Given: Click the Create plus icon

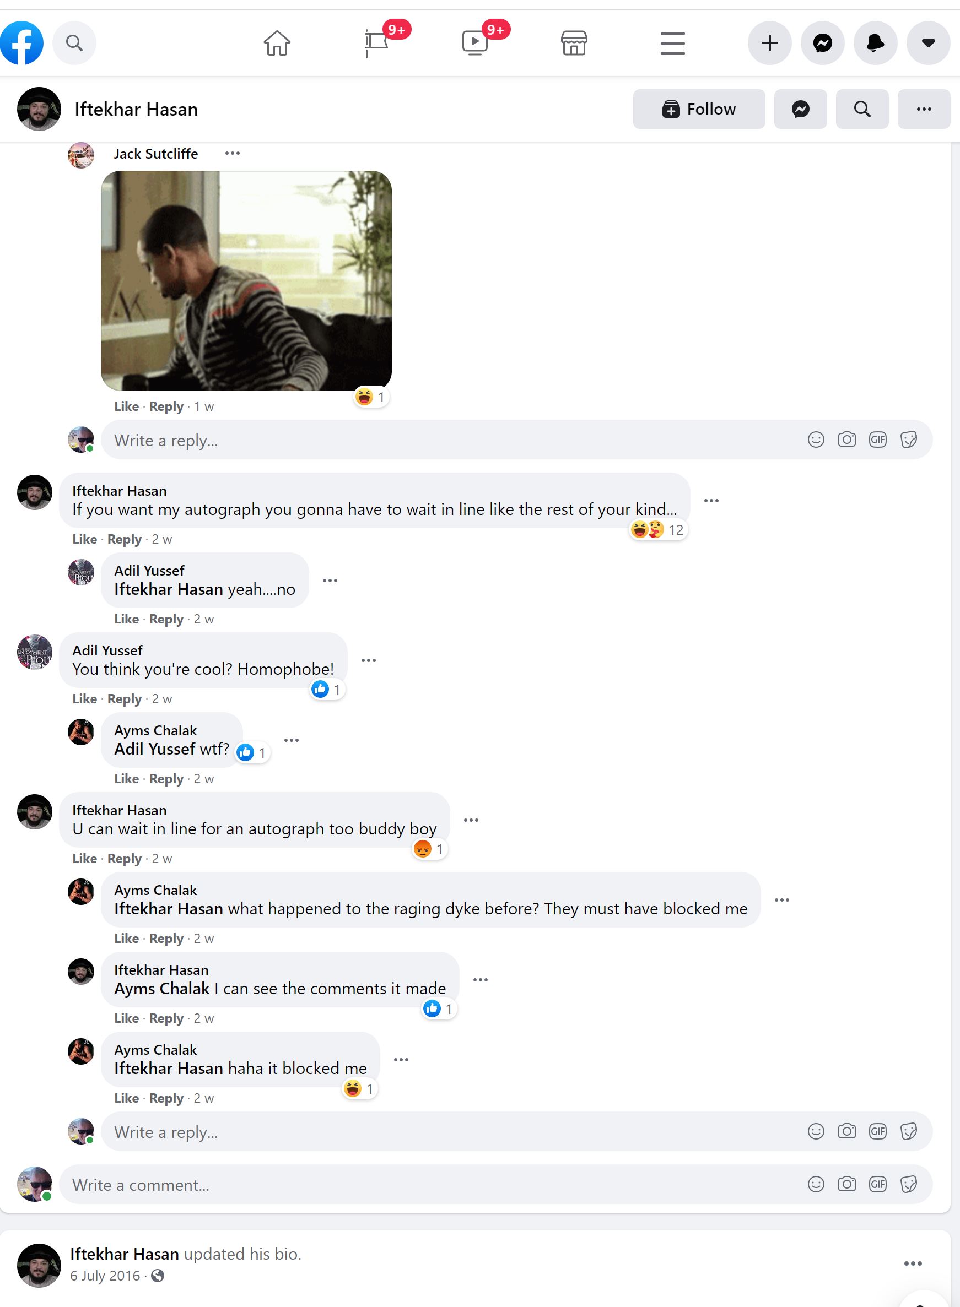Looking at the screenshot, I should 769,43.
